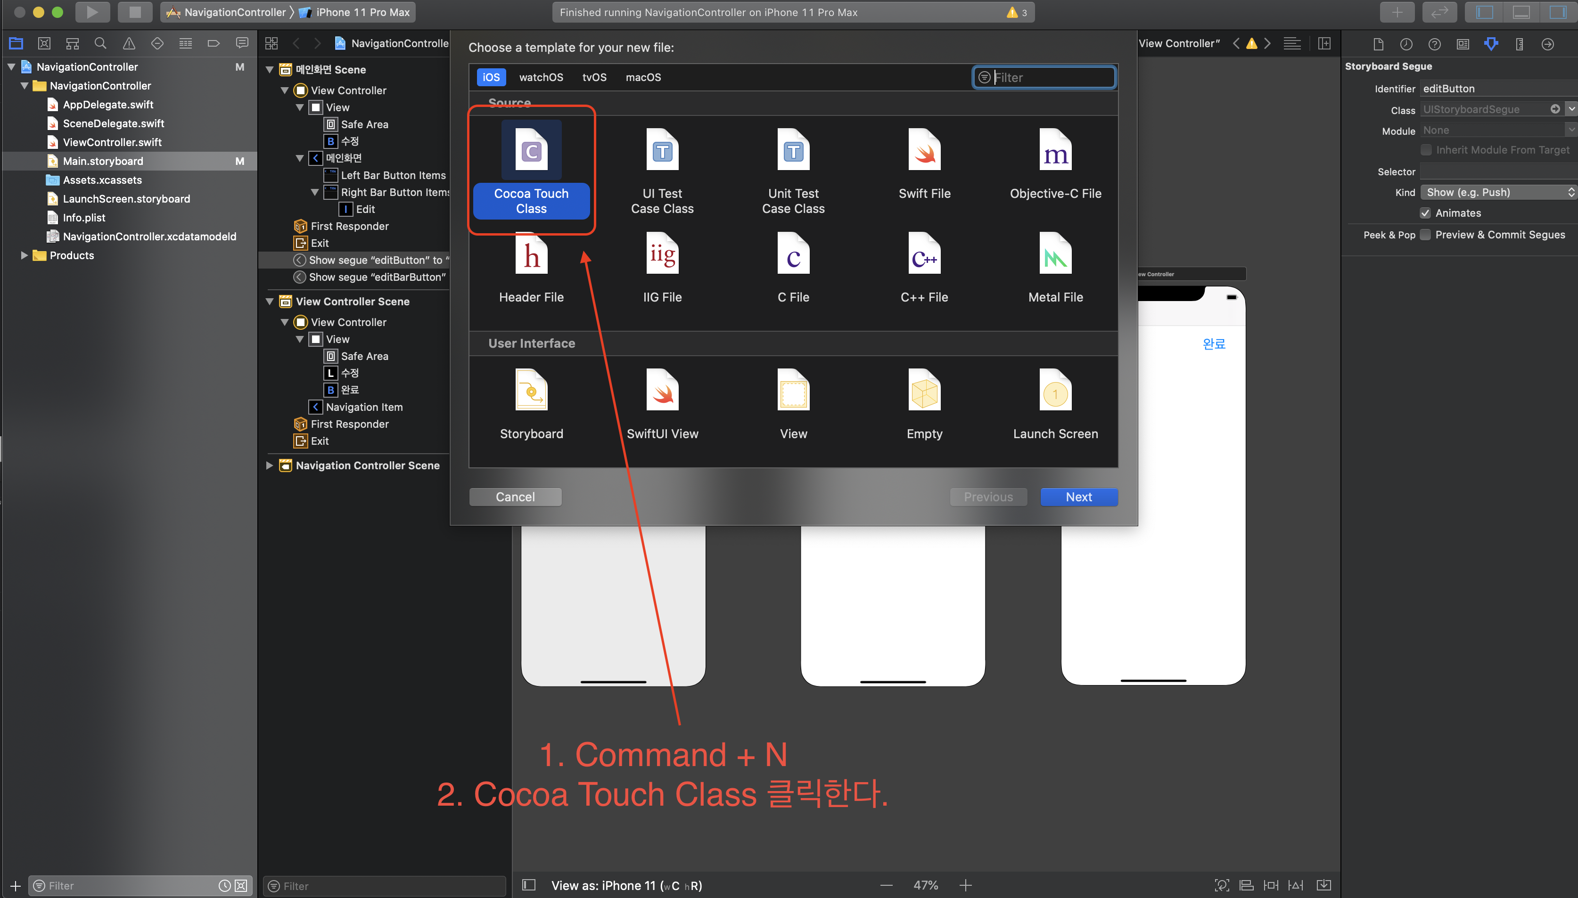Click the Run (play) button in toolbar
Viewport: 1578px width, 898px height.
click(91, 12)
